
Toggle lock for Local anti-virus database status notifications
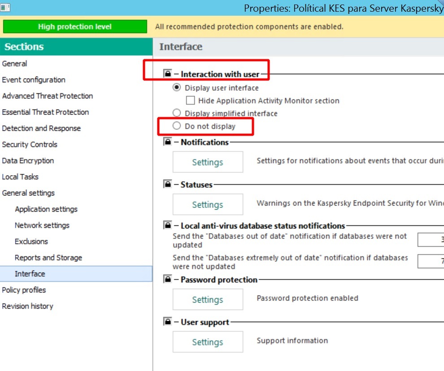[168, 225]
